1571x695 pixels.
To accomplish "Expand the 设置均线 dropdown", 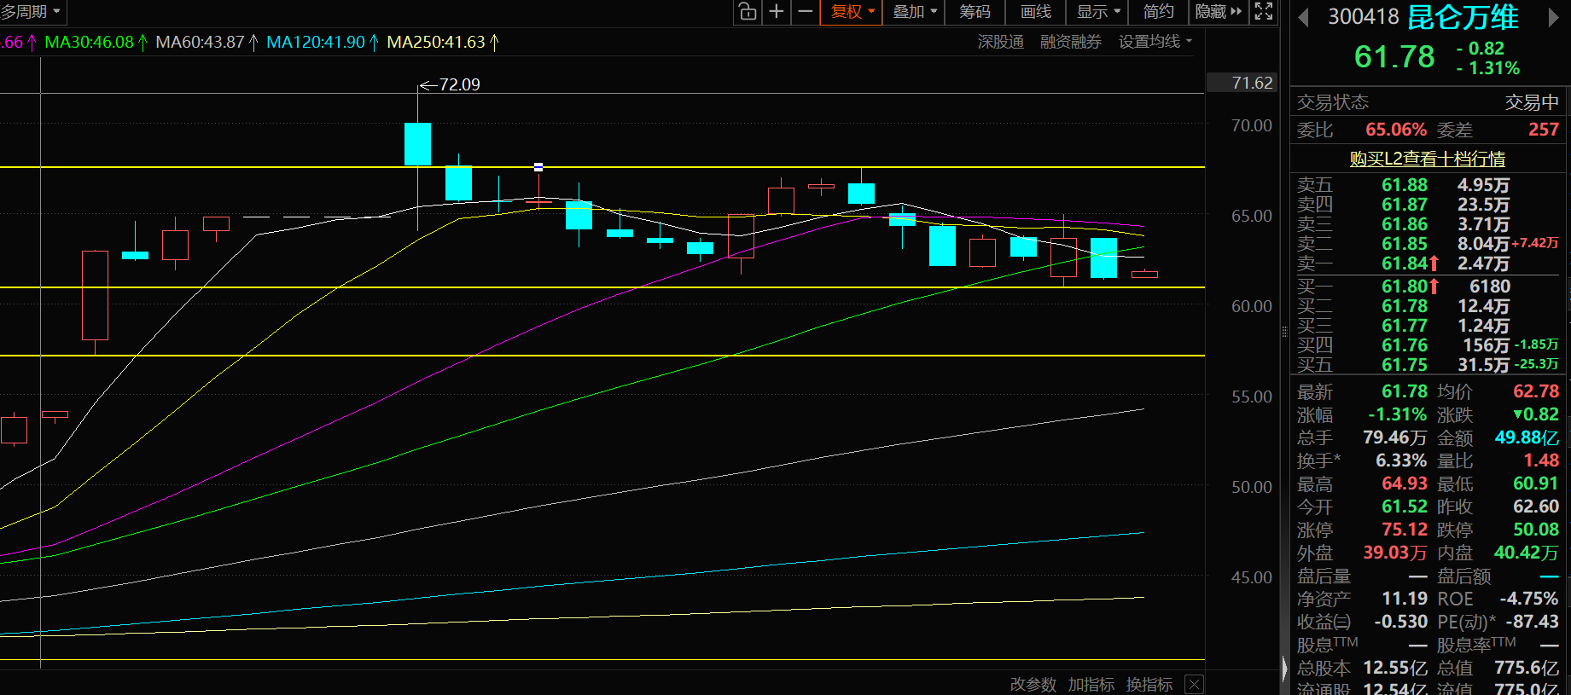I will tap(1155, 42).
